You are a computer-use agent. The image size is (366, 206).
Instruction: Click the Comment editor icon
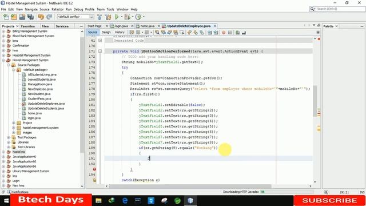[238, 33]
